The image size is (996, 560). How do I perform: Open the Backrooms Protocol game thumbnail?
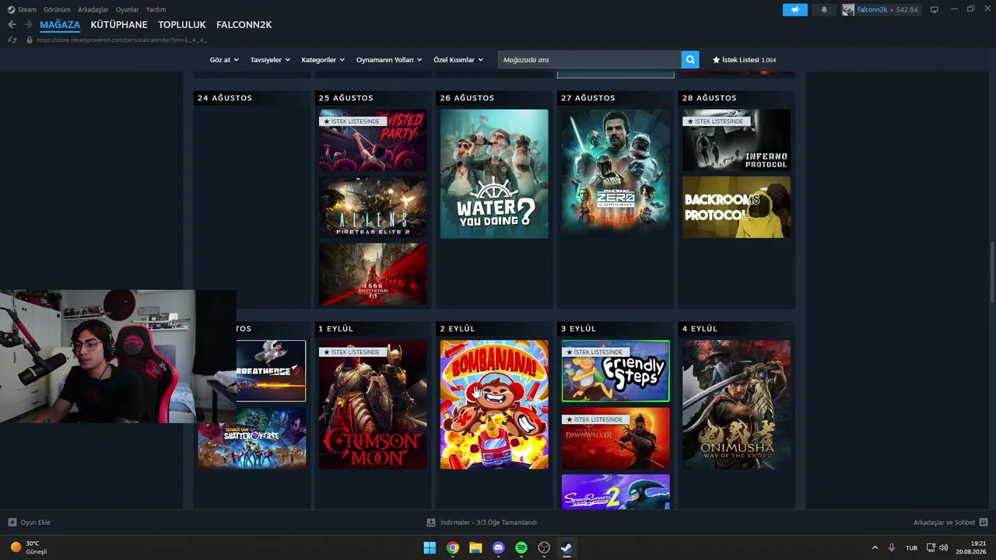coord(736,207)
